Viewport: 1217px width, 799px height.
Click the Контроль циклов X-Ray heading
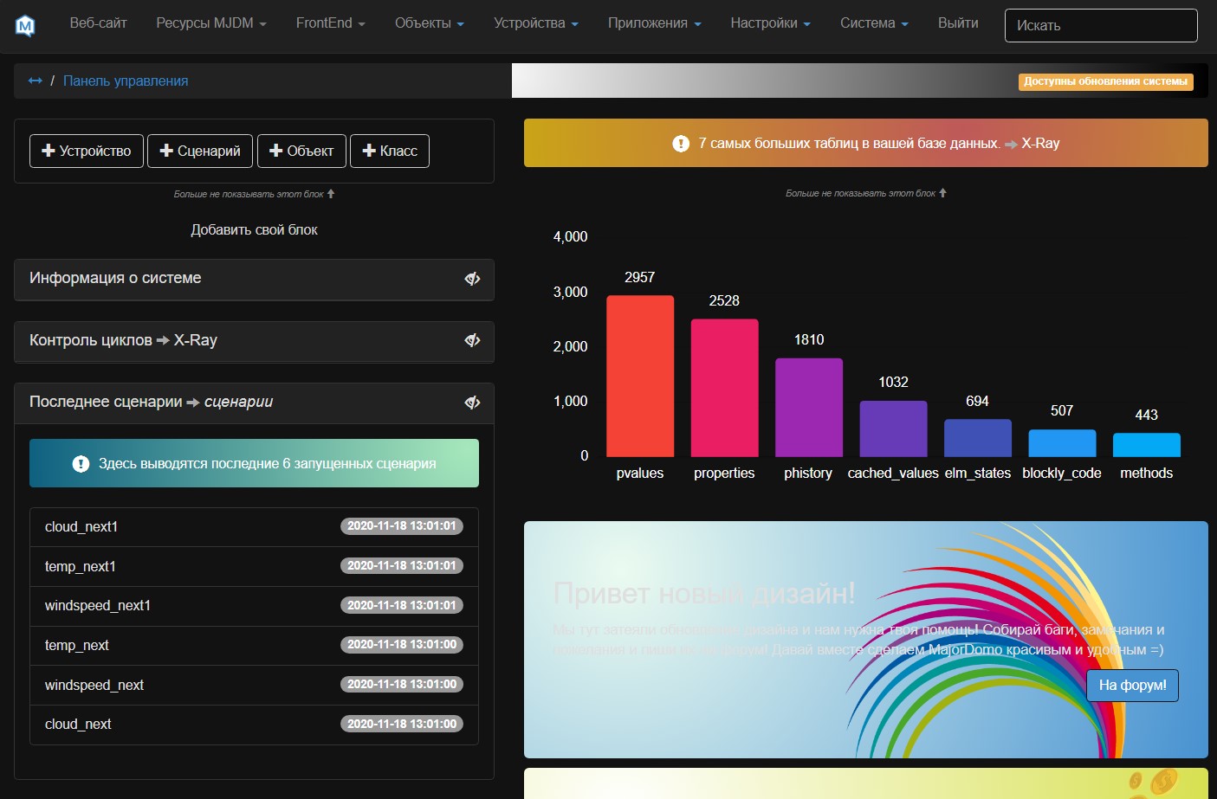click(123, 340)
